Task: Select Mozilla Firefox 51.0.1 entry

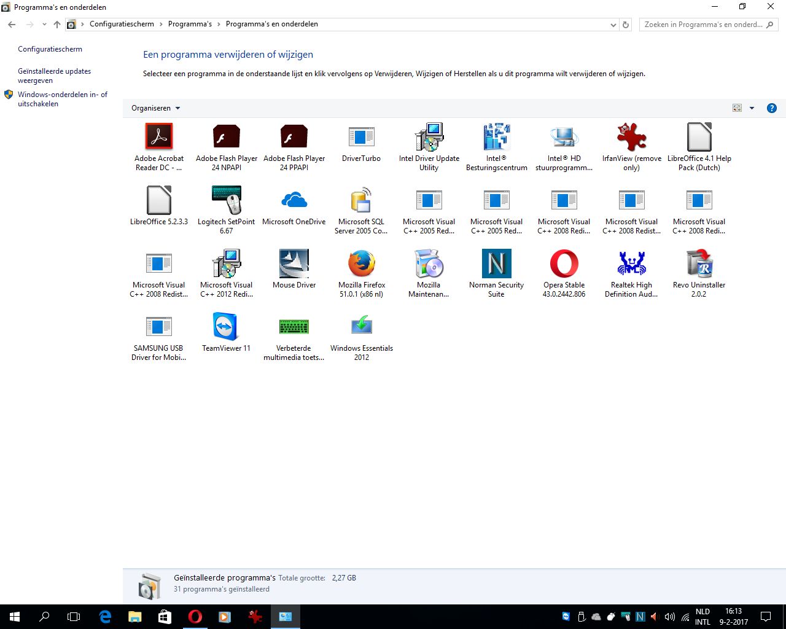Action: [x=362, y=274]
